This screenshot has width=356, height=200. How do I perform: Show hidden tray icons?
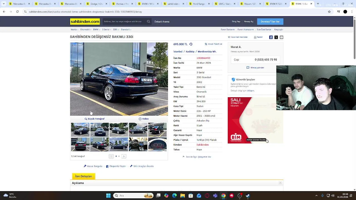pyautogui.click(x=316, y=196)
